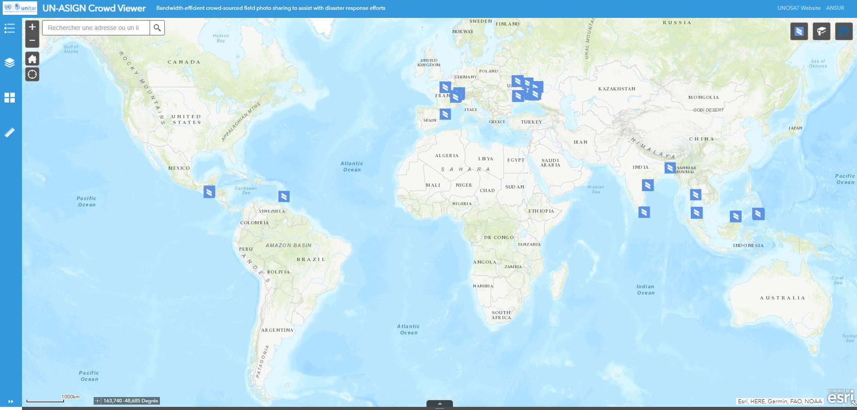Open the Layer List stack icon
The height and width of the screenshot is (410, 857).
(x=9, y=63)
